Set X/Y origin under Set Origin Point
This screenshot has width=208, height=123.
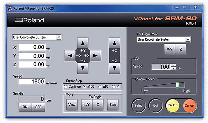point(170,49)
